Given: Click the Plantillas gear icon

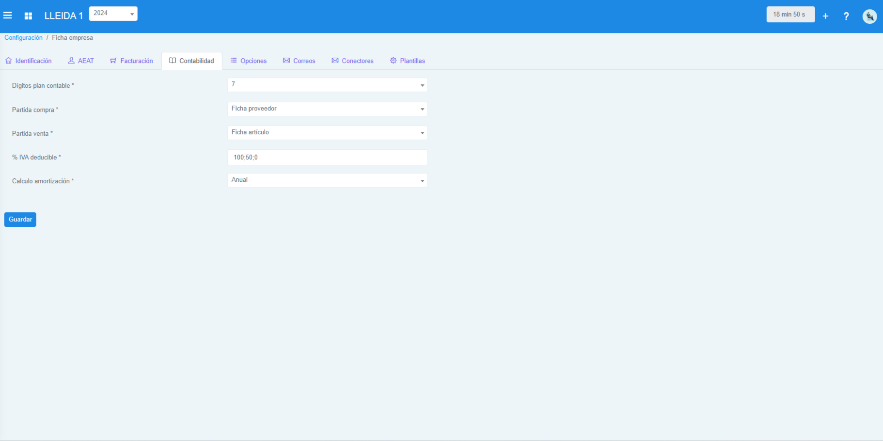Looking at the screenshot, I should [x=393, y=61].
